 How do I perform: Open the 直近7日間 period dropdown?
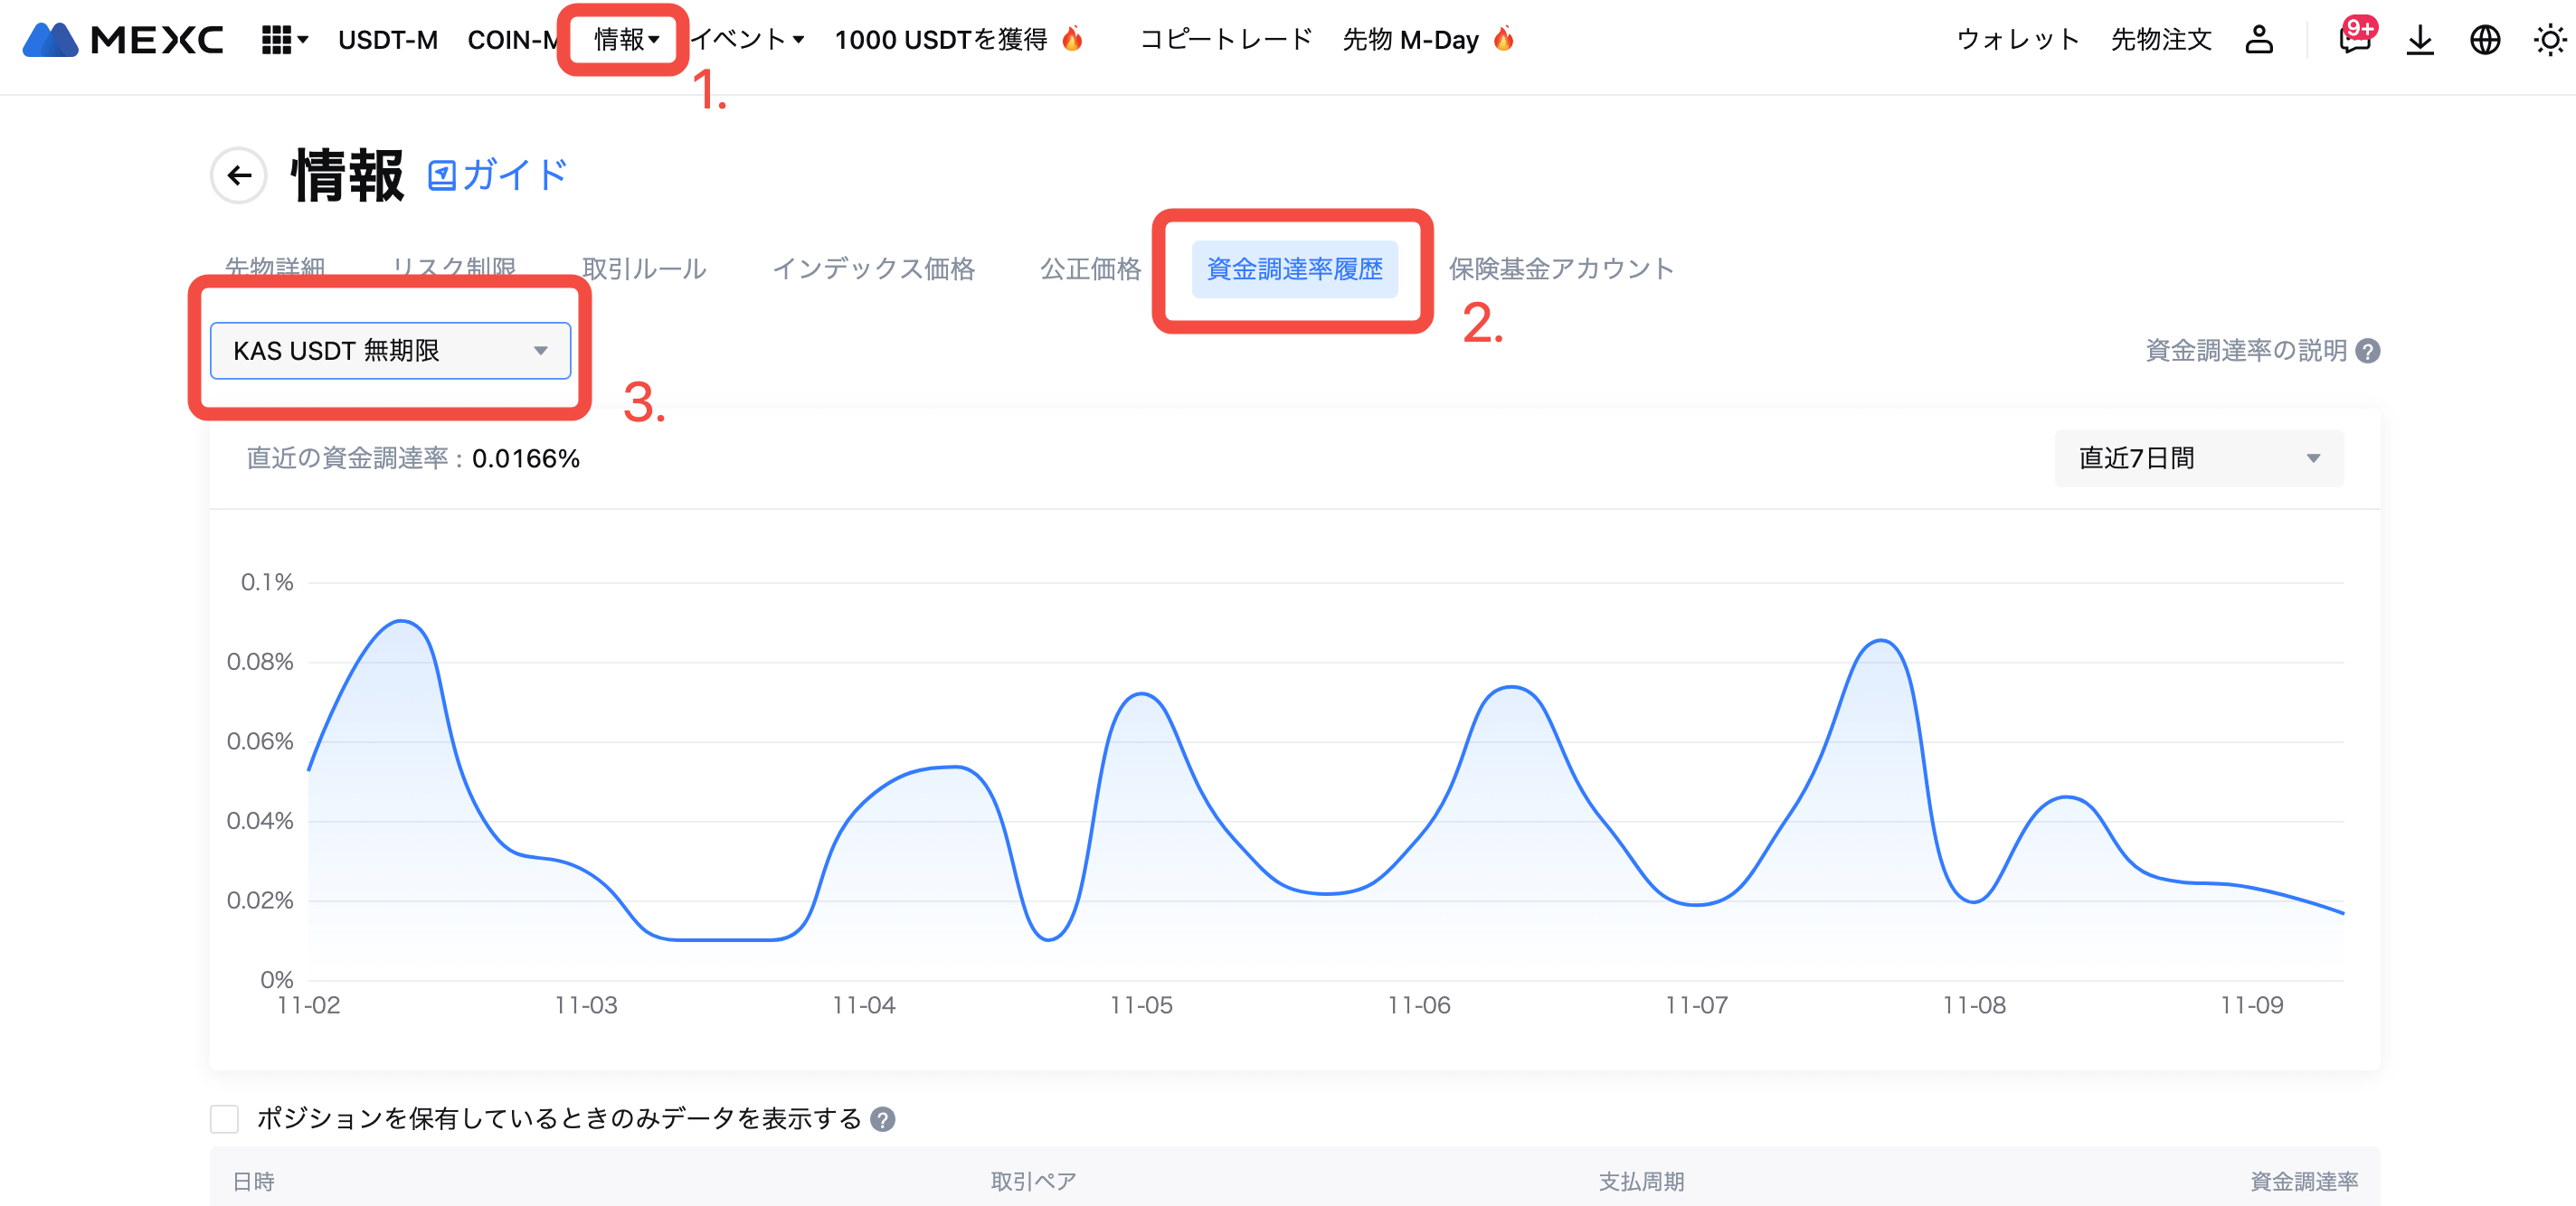(2198, 458)
